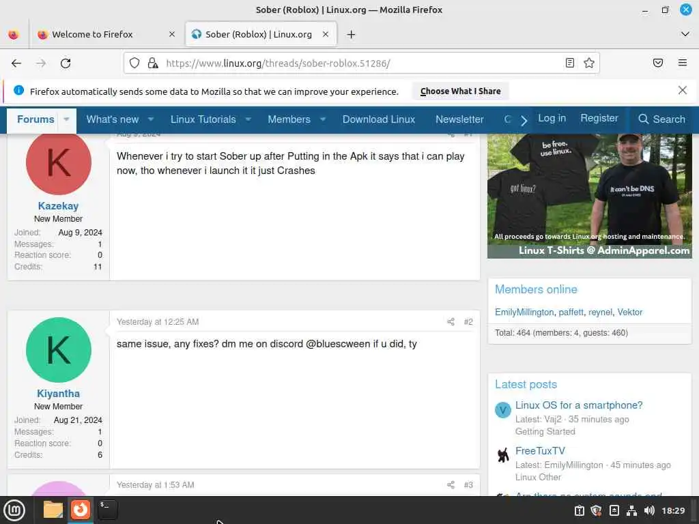Open the network icon in system tray
This screenshot has width=699, height=524.
point(631,510)
